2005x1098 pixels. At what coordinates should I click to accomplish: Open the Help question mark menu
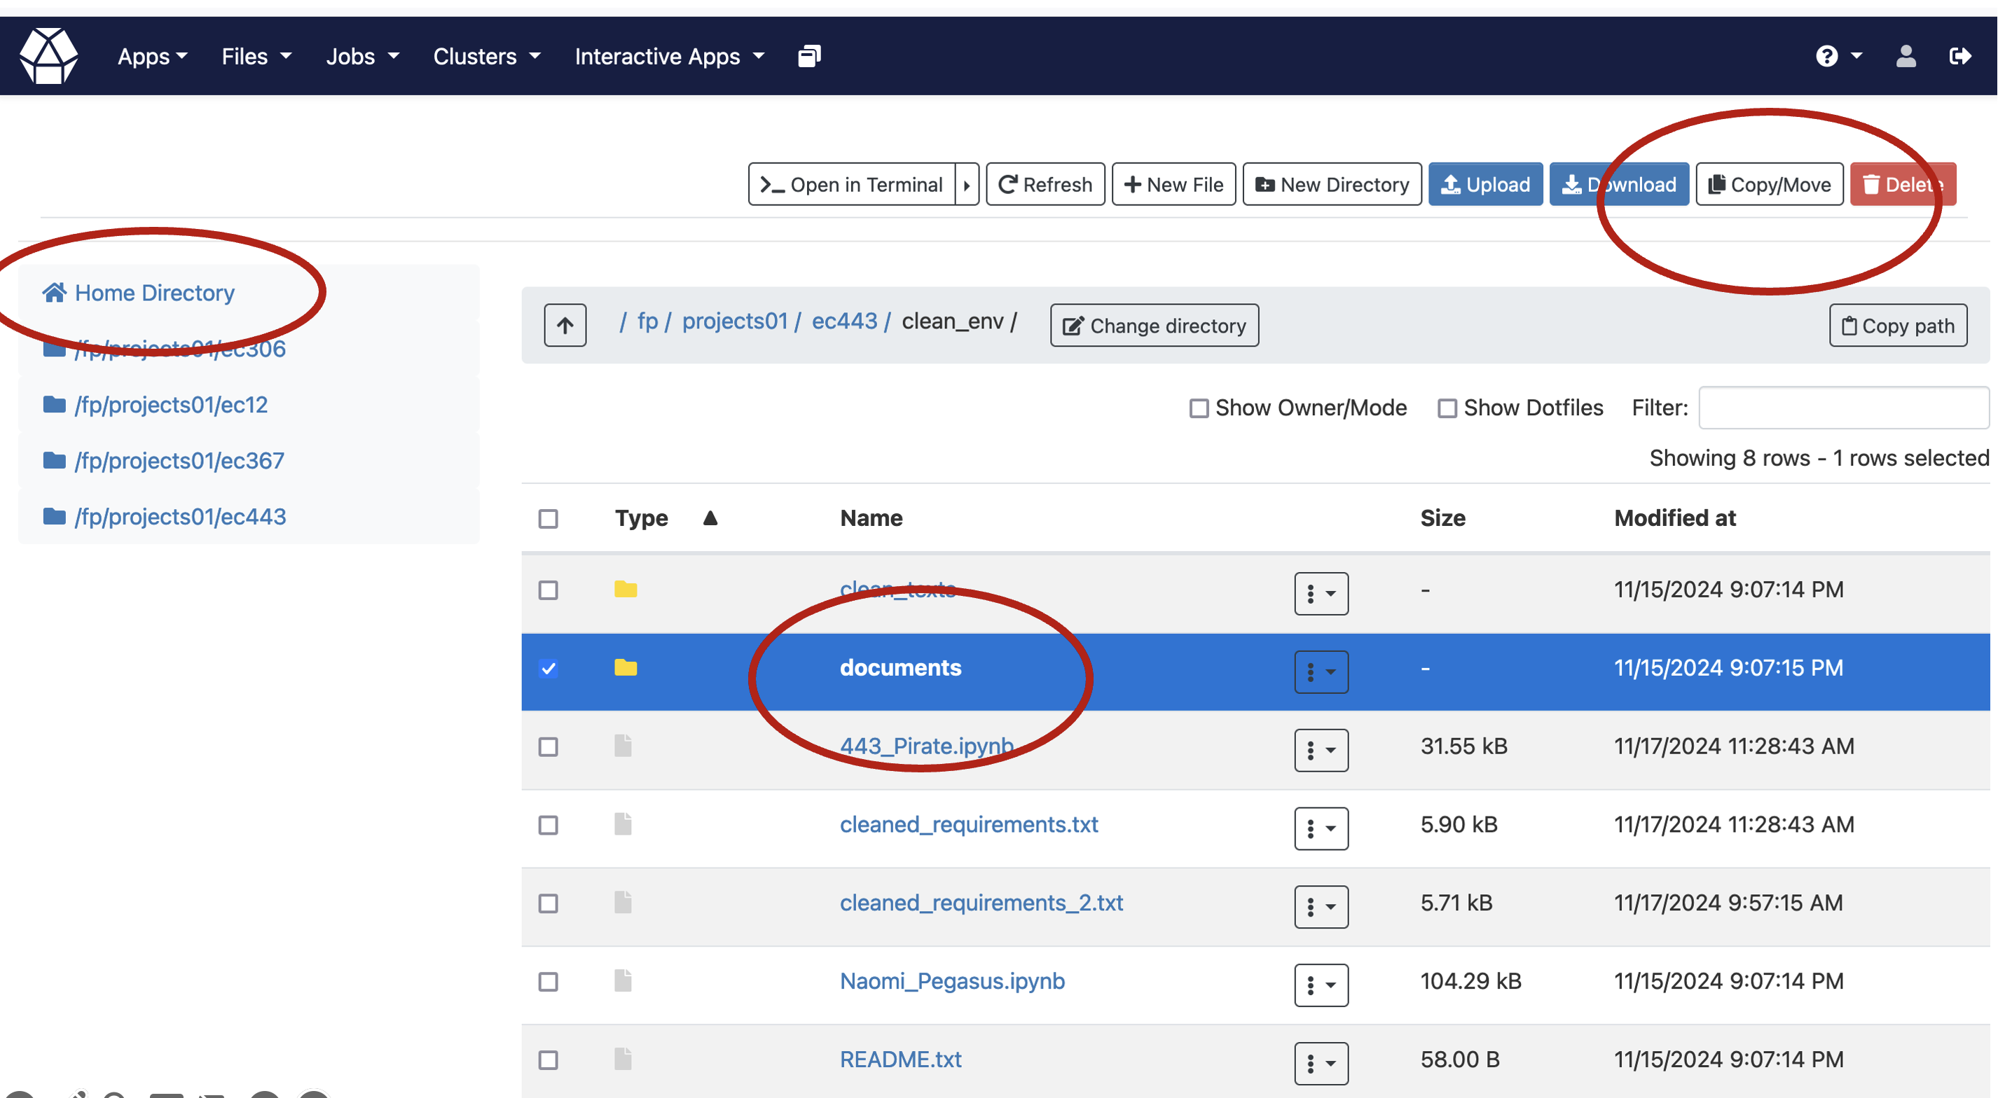pos(1838,56)
